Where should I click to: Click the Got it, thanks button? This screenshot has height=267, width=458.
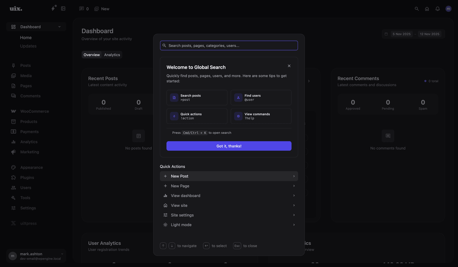(x=229, y=146)
